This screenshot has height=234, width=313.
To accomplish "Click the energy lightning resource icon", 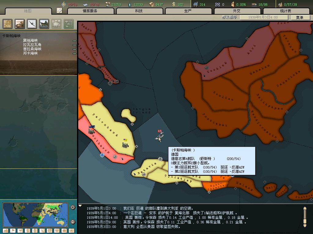I will pyautogui.click(x=64, y=4).
